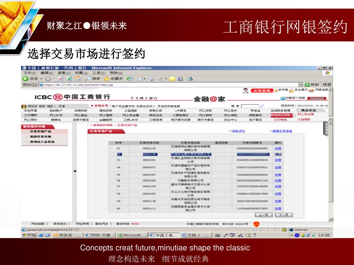
Task: Select 我的交易市场 in left sidebar
Action: click(x=41, y=137)
